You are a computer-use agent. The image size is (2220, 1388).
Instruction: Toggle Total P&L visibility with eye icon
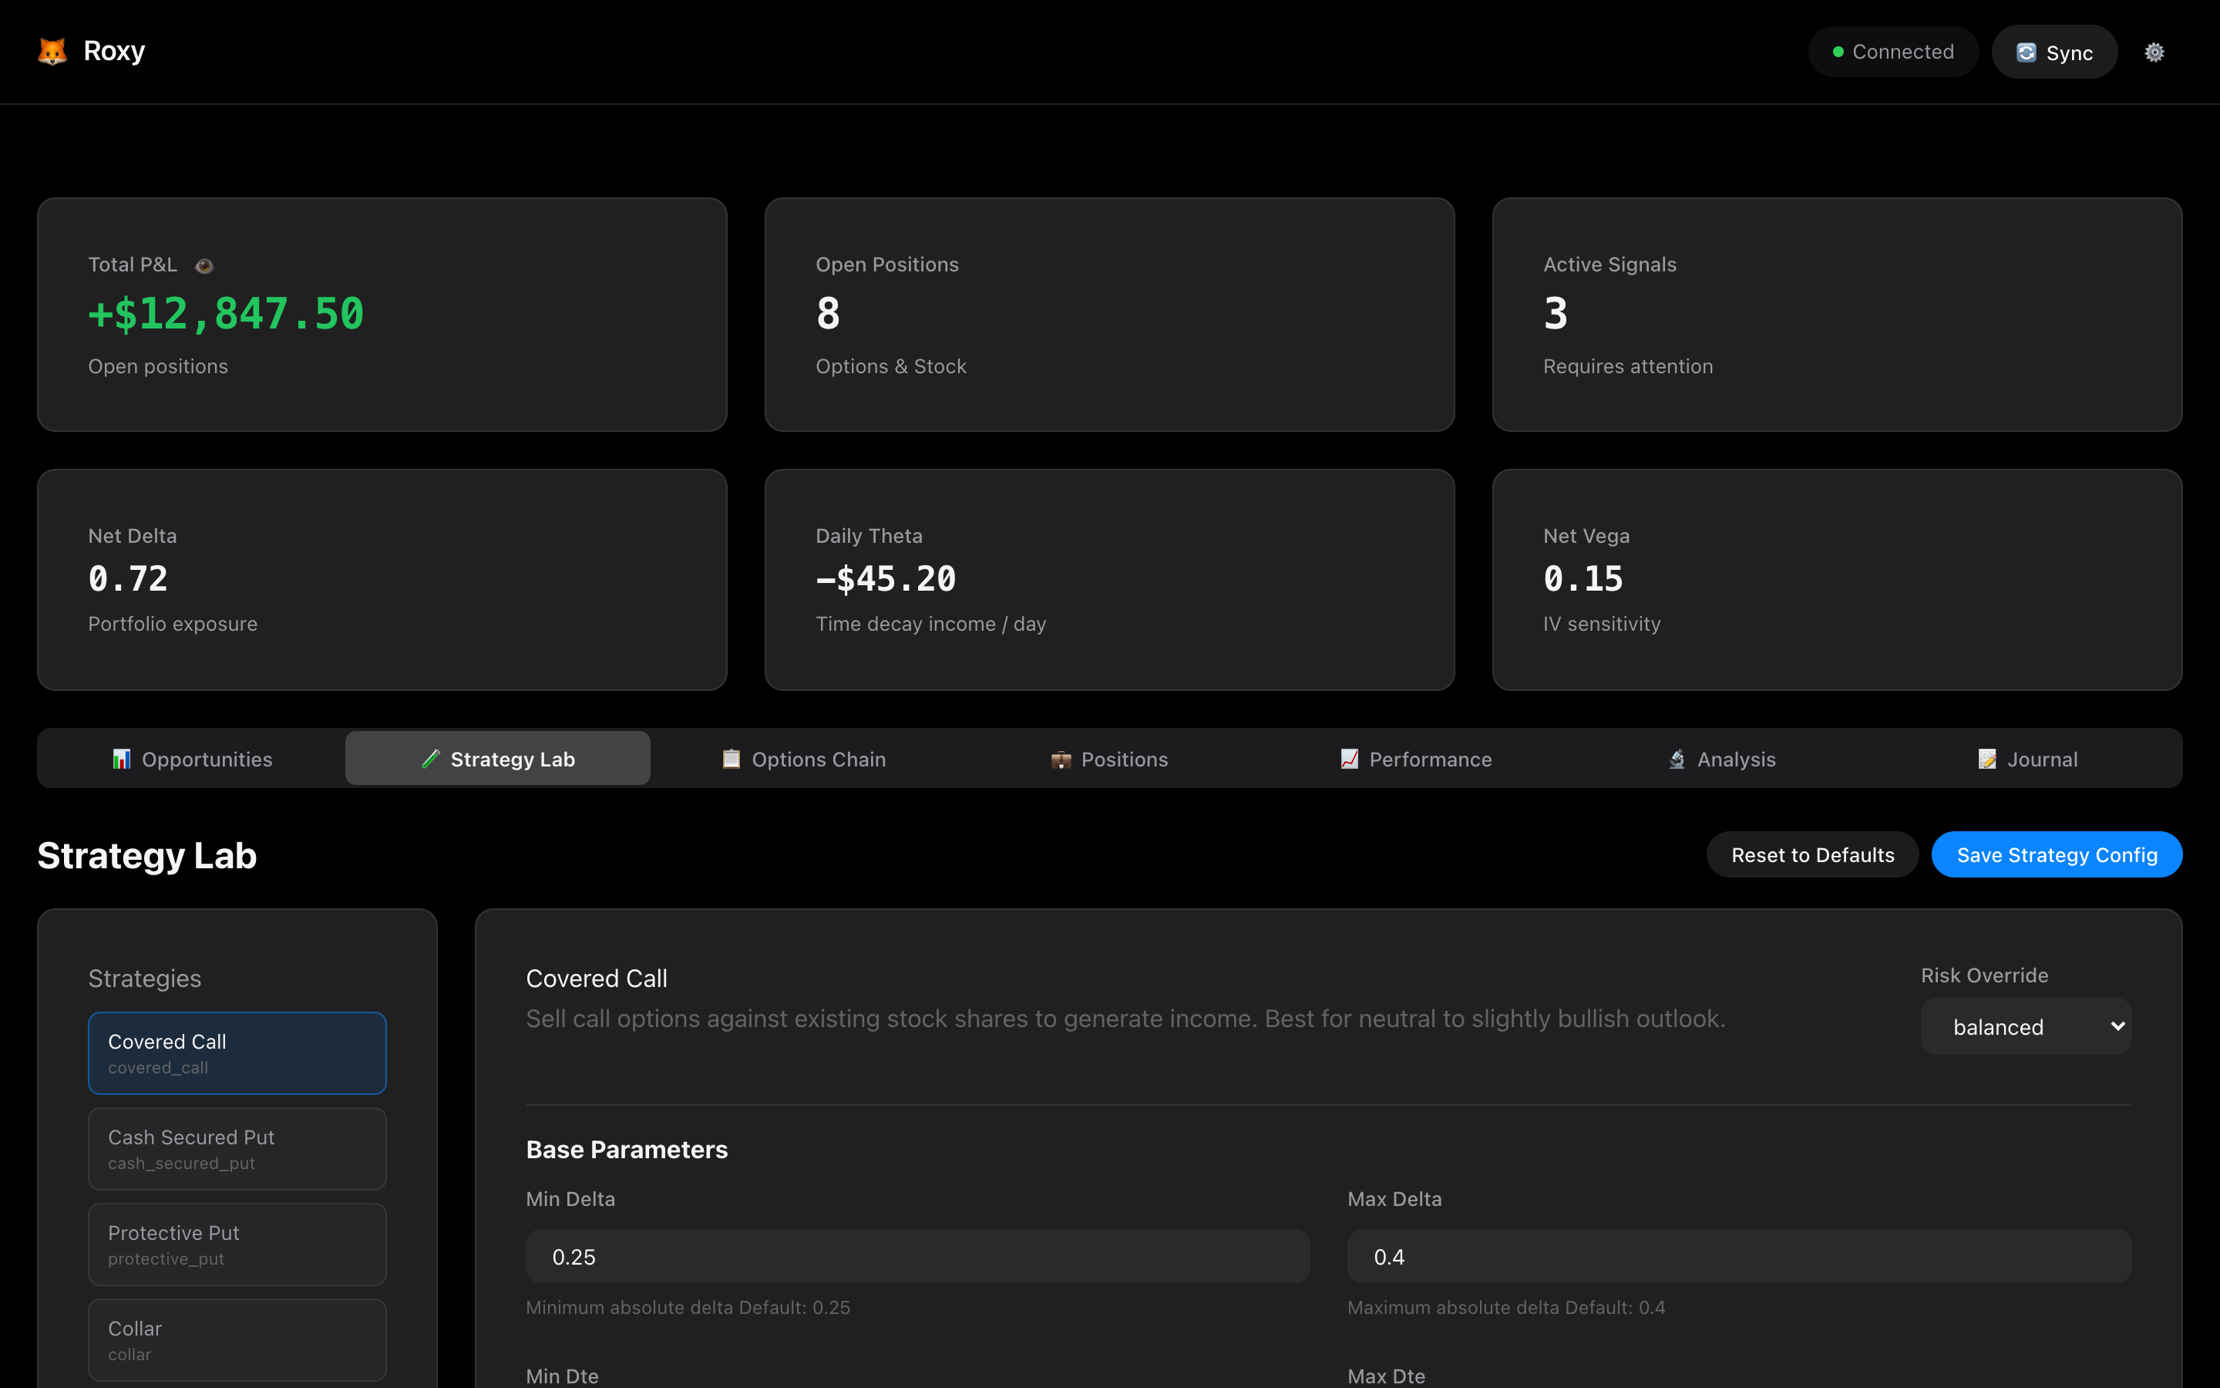click(204, 265)
